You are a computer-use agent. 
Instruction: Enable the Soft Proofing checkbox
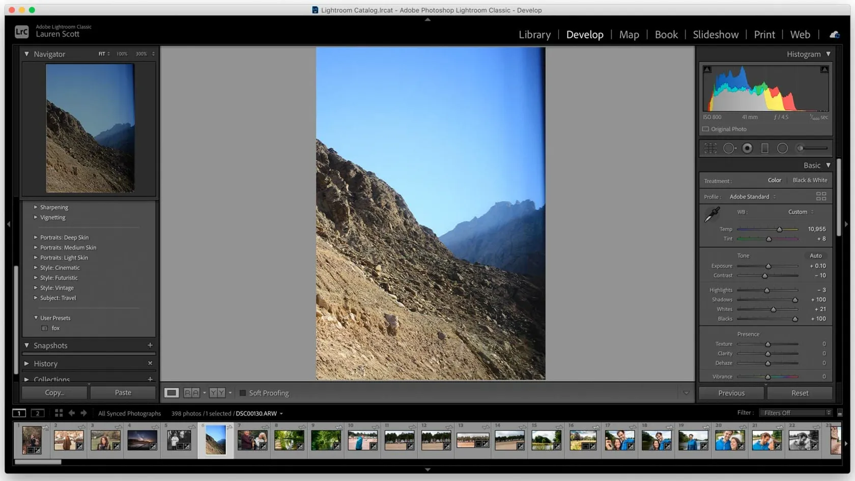(x=243, y=393)
